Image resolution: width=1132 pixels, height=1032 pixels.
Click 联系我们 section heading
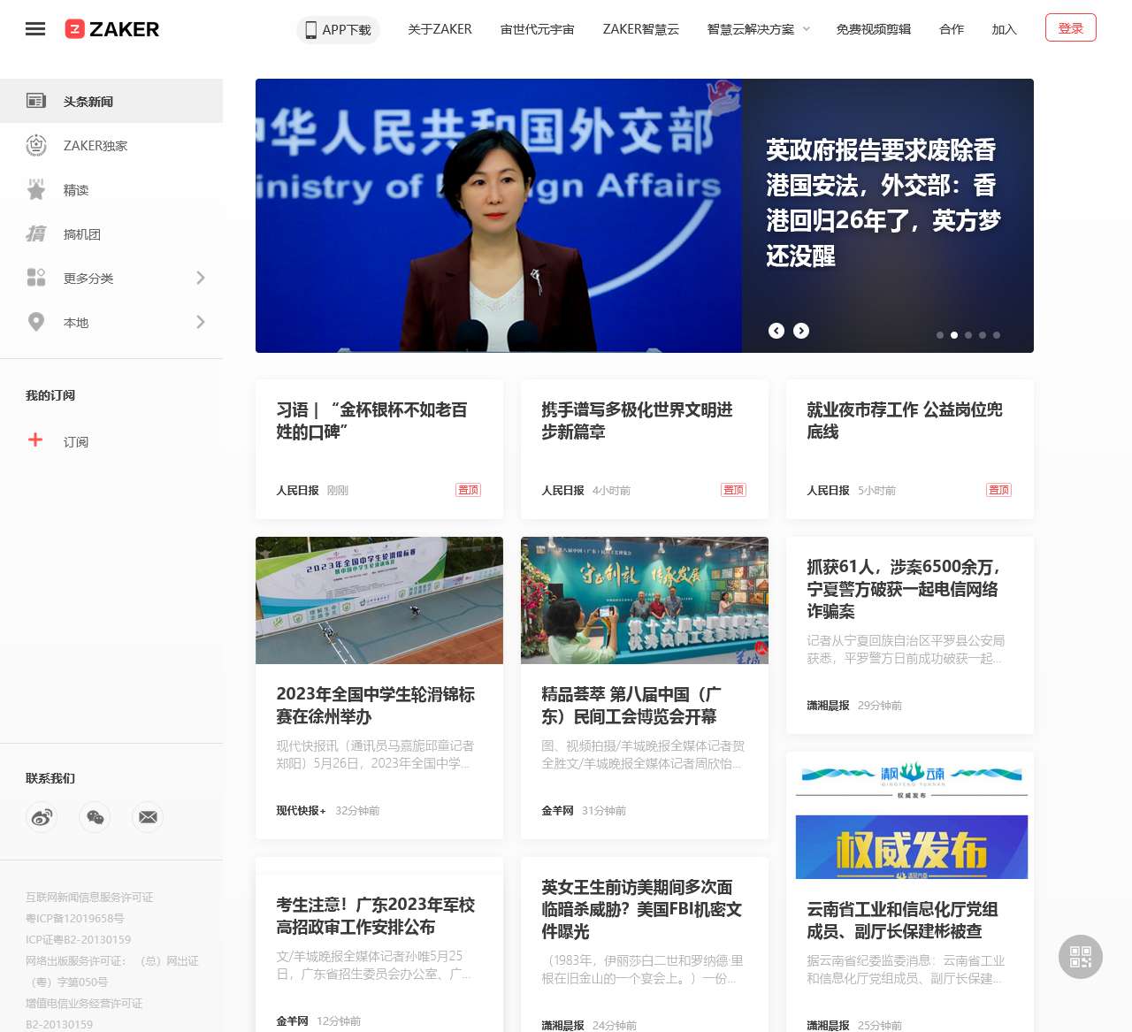click(x=50, y=778)
